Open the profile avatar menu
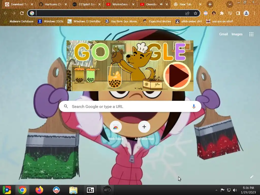The image size is (260, 195). coord(246,13)
